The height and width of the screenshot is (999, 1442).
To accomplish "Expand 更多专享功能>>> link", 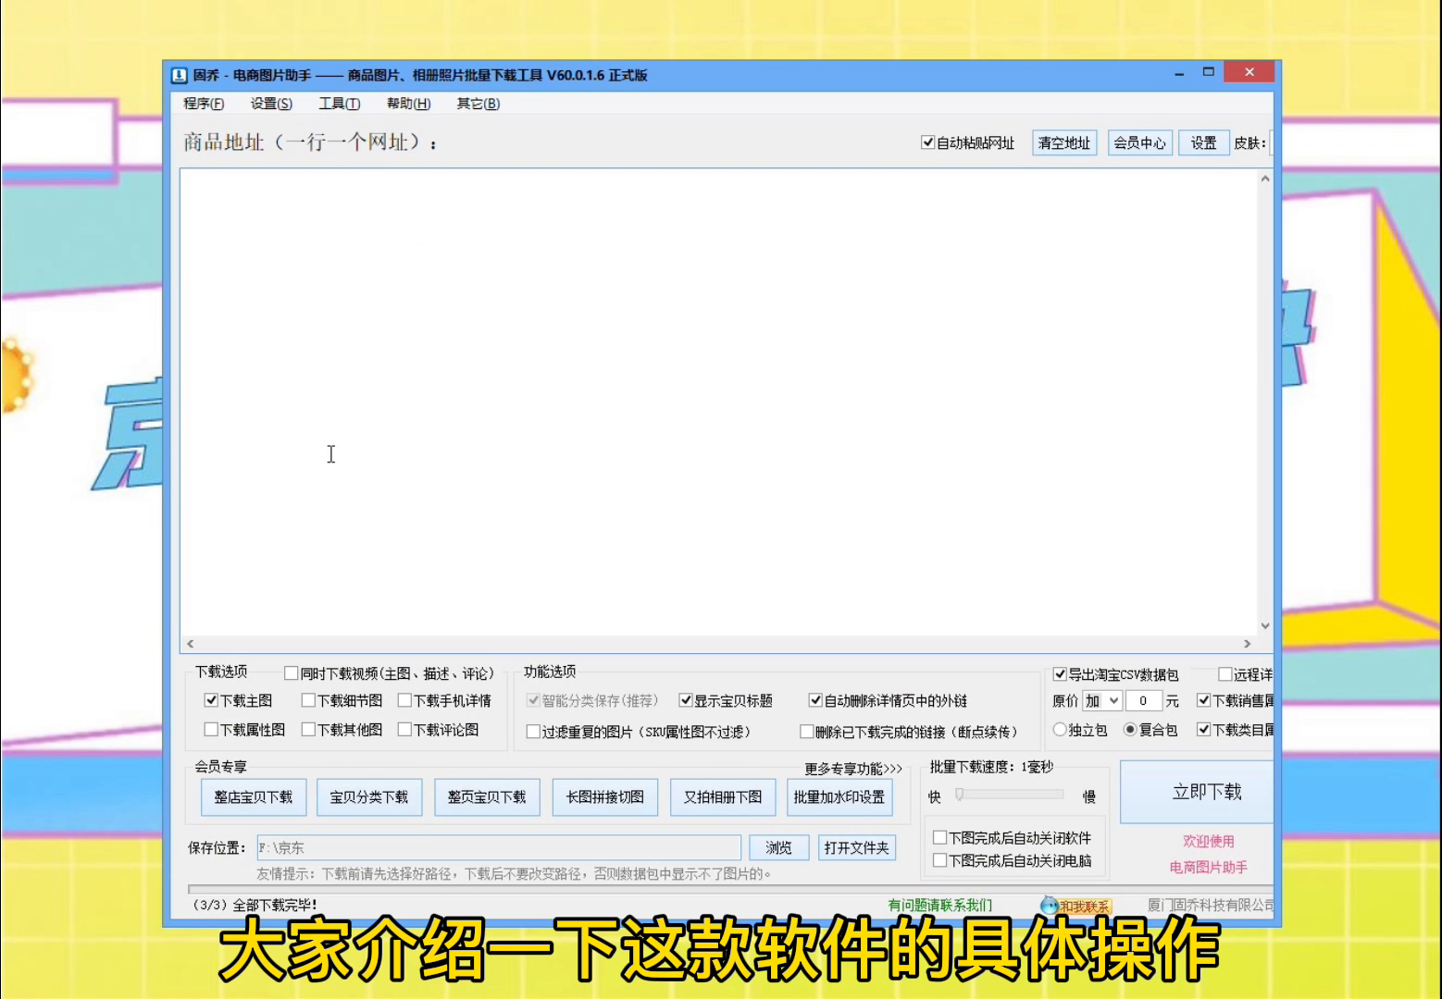I will click(x=852, y=769).
